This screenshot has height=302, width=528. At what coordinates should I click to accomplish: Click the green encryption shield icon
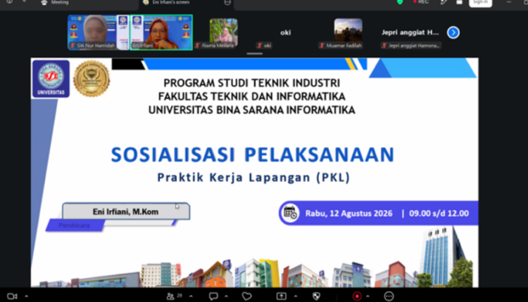tap(400, 2)
